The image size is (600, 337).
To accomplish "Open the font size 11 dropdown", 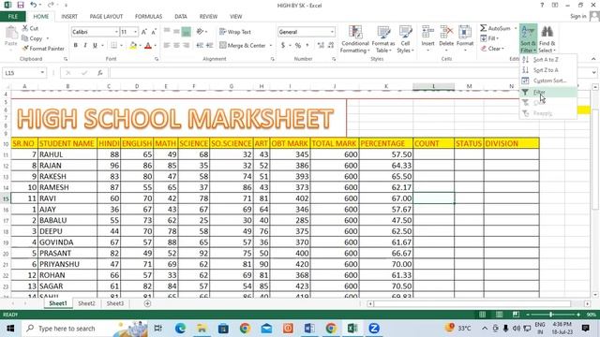I will pyautogui.click(x=135, y=32).
